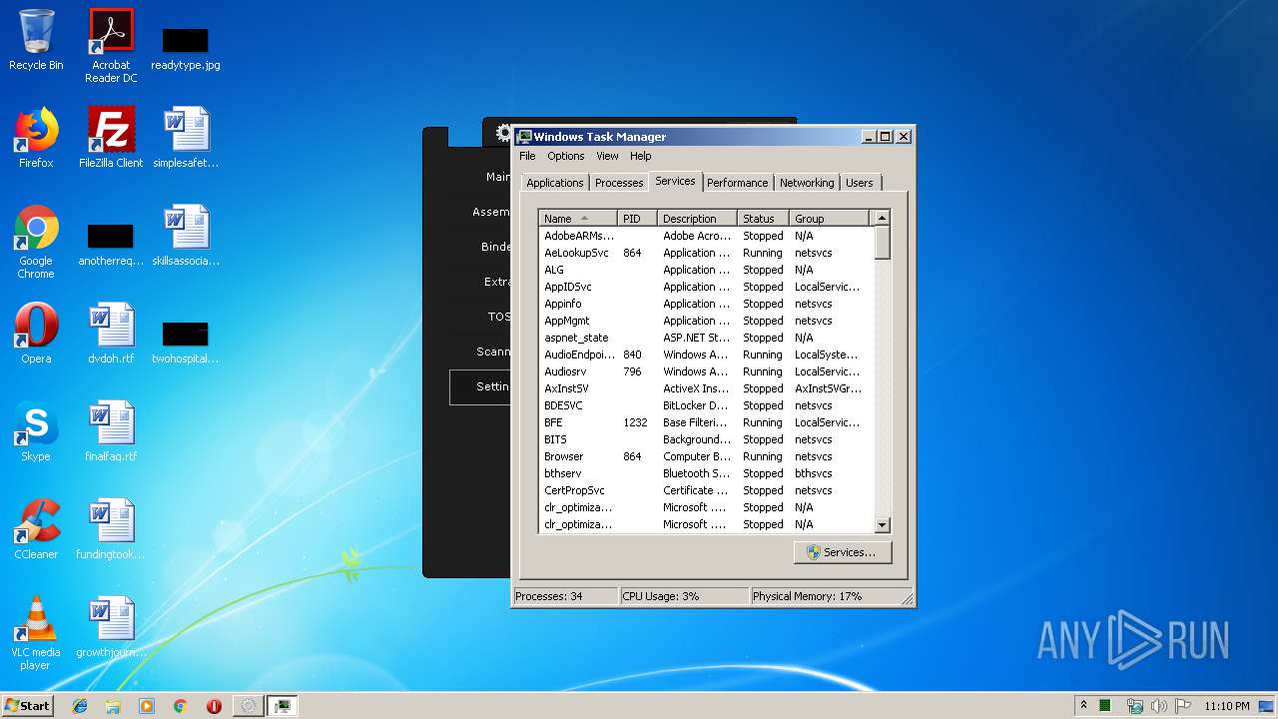The height and width of the screenshot is (719, 1278).
Task: Select the Skype desktop icon
Action: [36, 429]
